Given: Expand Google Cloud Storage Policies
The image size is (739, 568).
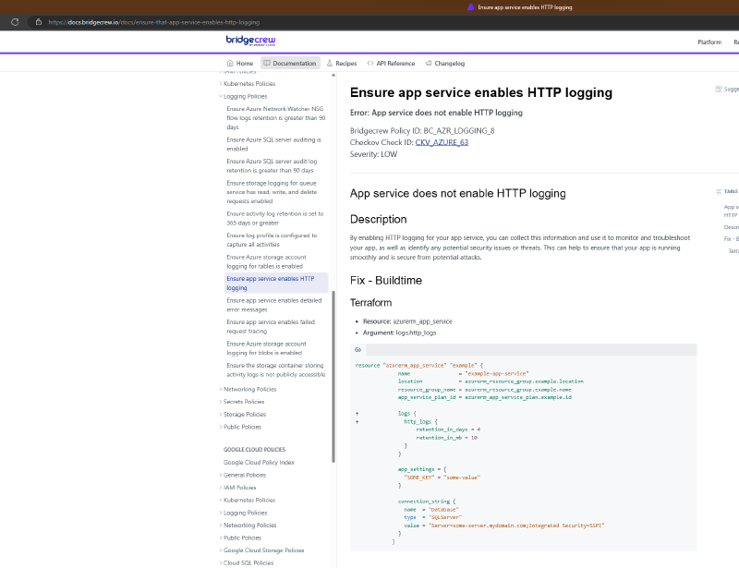Looking at the screenshot, I should click(x=221, y=550).
